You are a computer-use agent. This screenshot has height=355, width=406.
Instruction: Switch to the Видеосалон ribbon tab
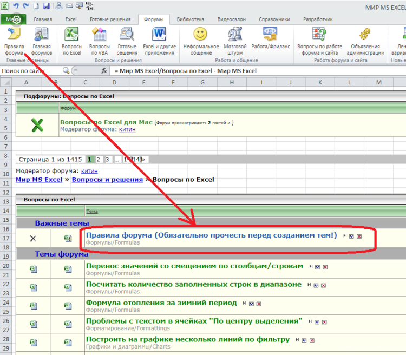[232, 19]
